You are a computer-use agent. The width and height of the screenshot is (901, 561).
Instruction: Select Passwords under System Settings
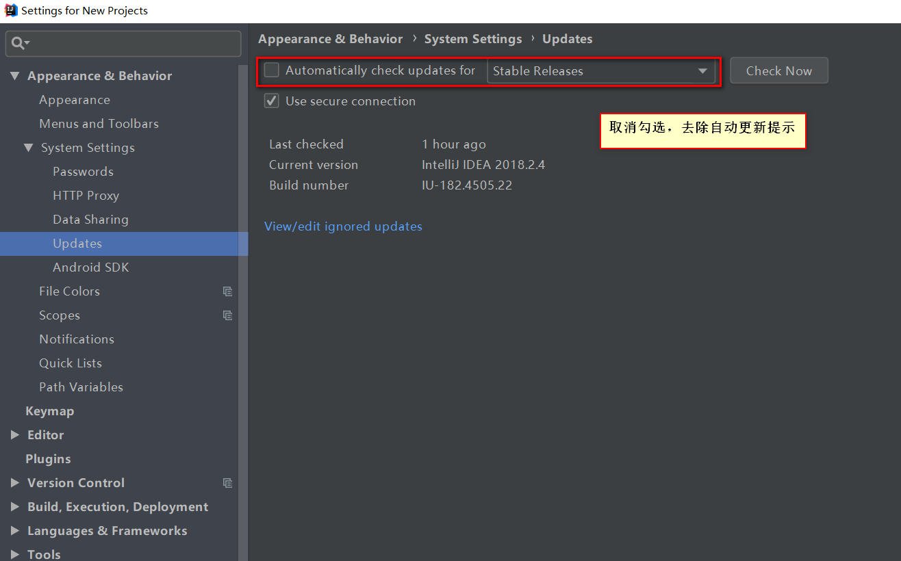point(83,172)
